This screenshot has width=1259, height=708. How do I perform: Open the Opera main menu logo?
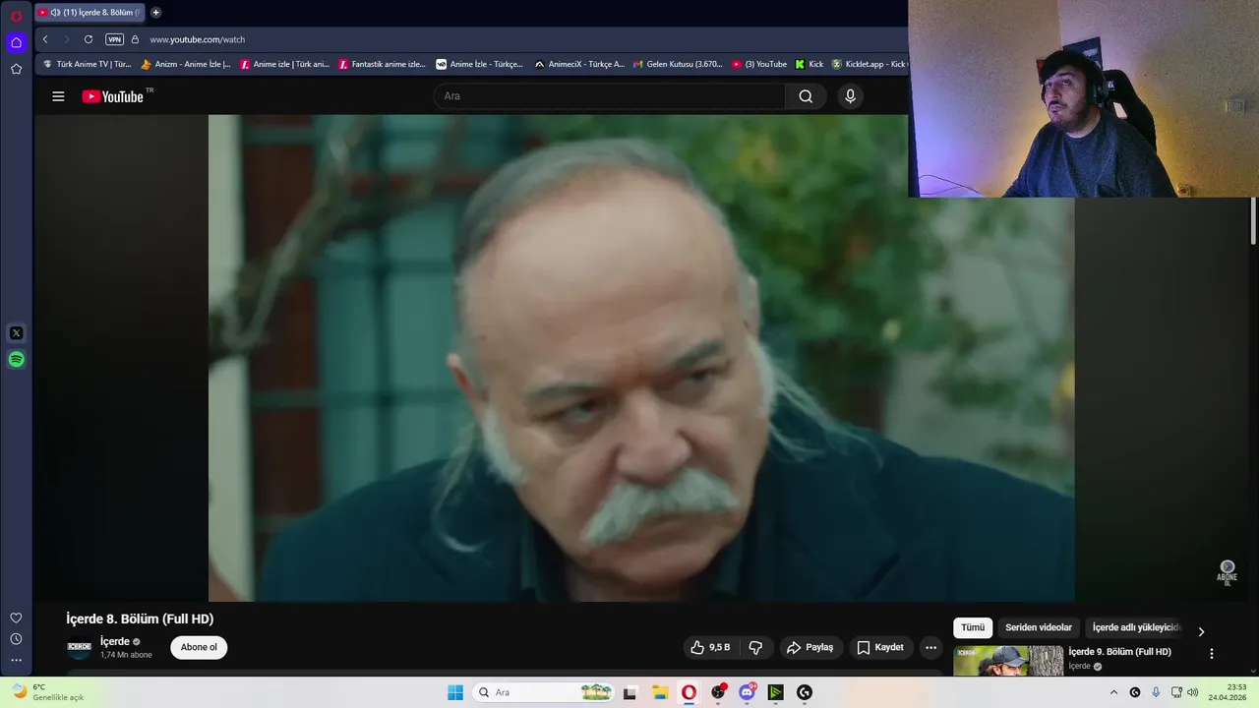pyautogui.click(x=16, y=16)
